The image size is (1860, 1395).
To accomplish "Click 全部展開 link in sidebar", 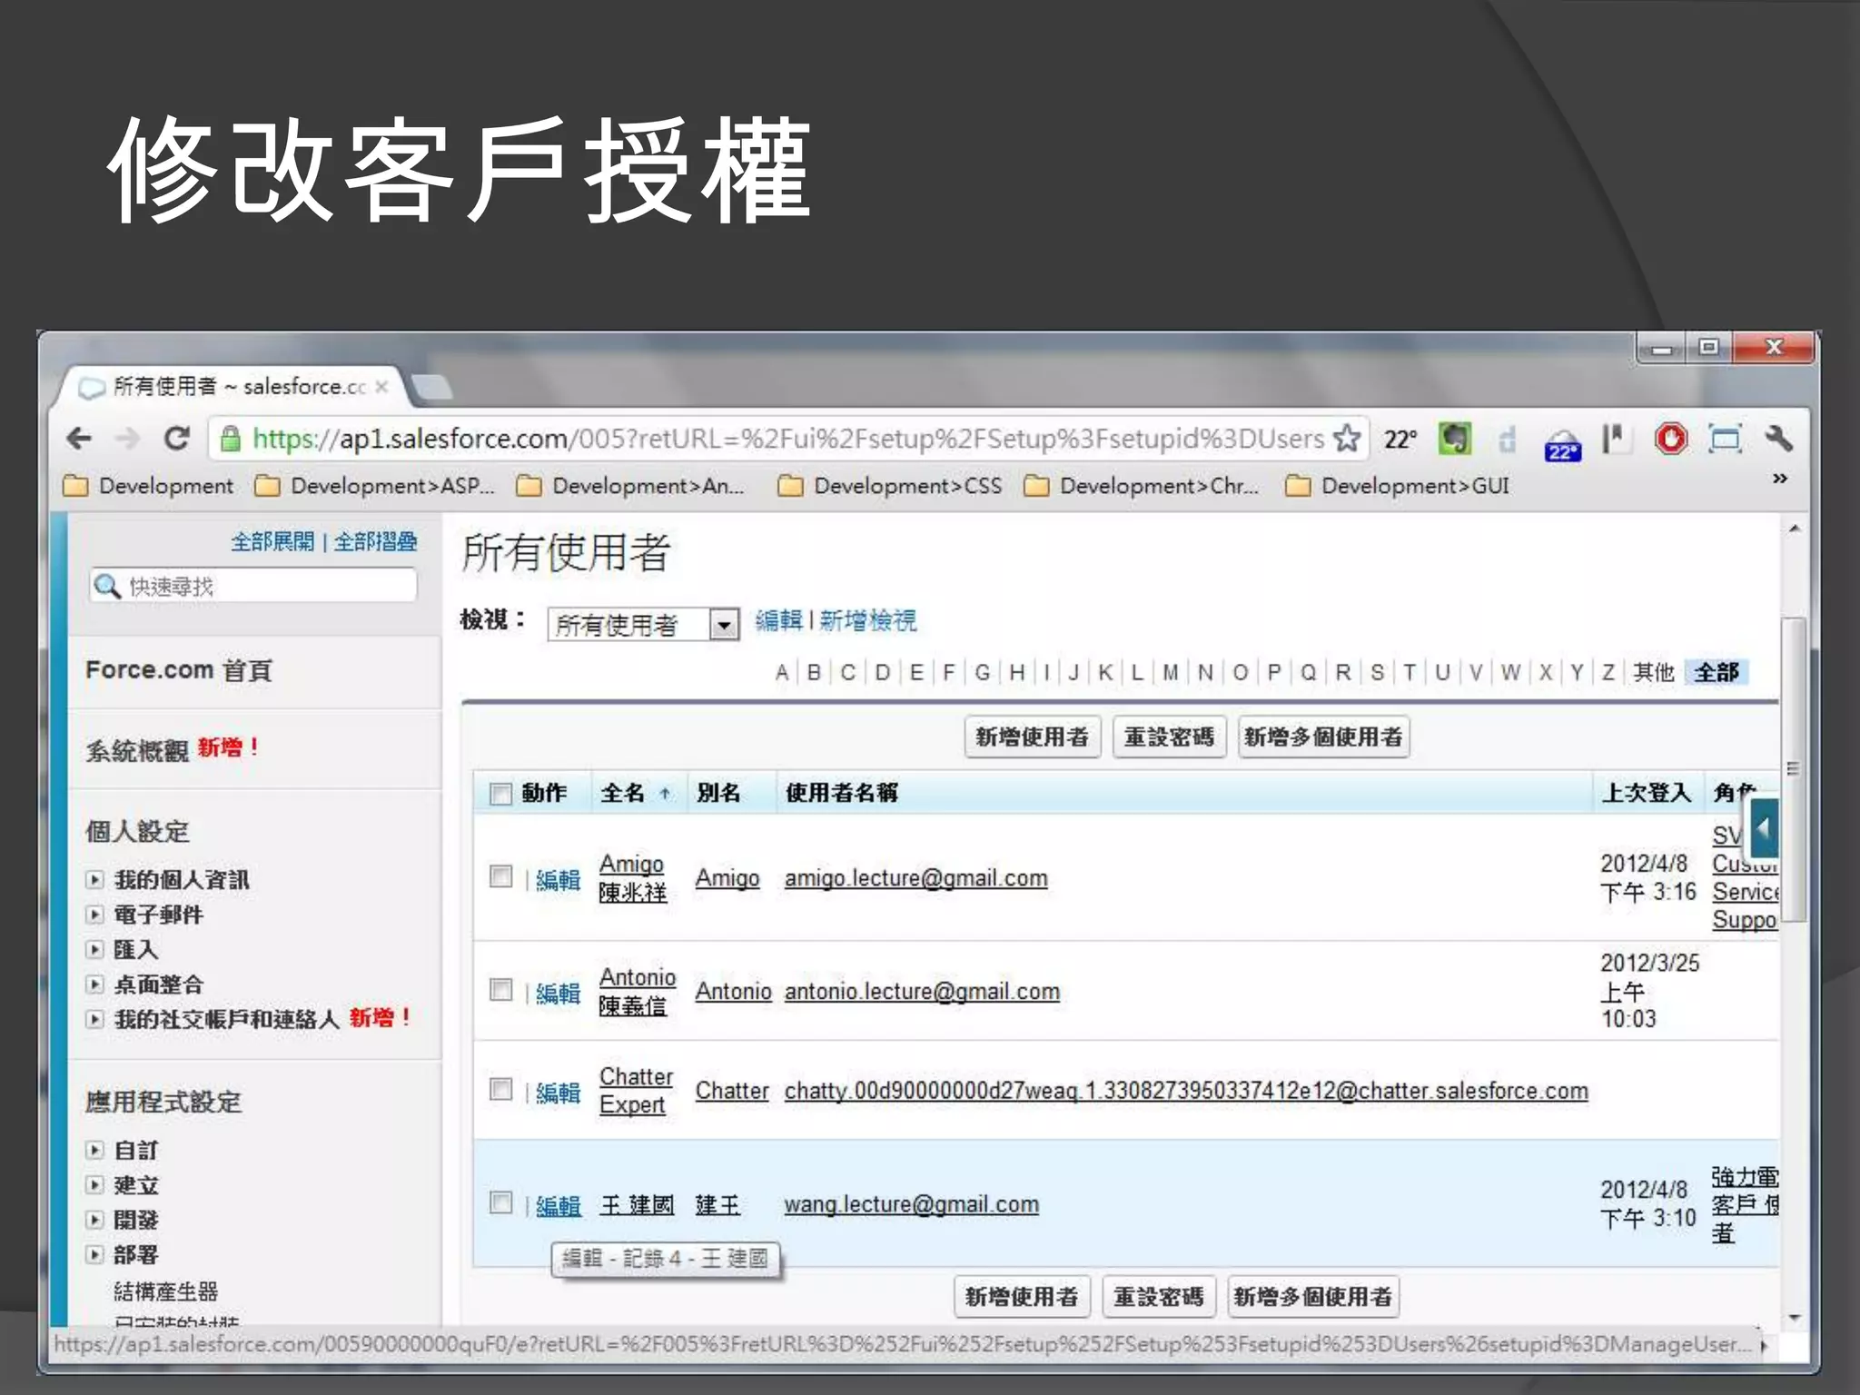I will (272, 542).
